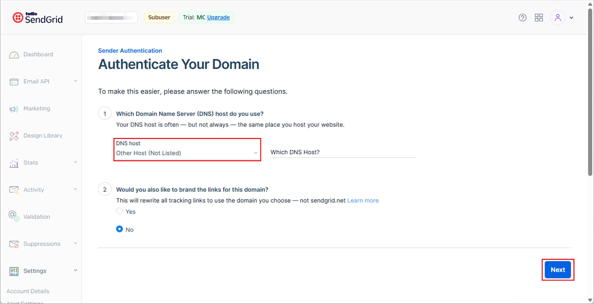594x304 pixels.
Task: Open the Validation section
Action: [x=37, y=216]
